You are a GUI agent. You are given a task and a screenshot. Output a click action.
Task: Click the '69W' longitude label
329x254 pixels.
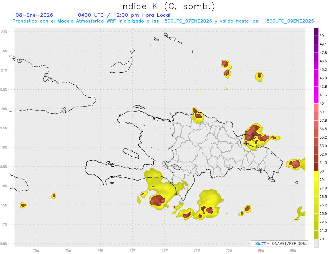(x=261, y=250)
